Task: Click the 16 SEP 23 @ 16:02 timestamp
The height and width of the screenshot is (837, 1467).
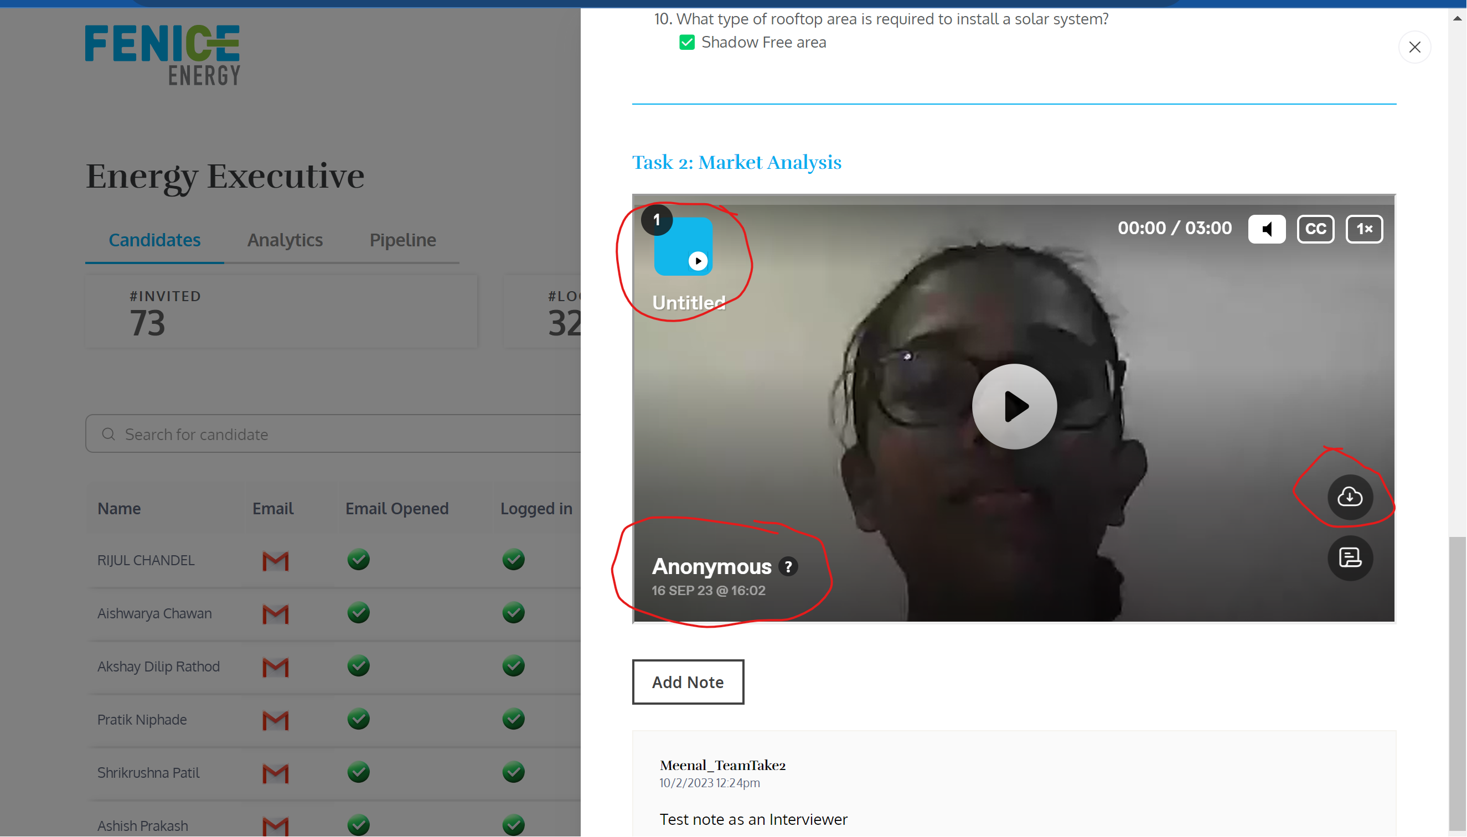Action: coord(708,590)
